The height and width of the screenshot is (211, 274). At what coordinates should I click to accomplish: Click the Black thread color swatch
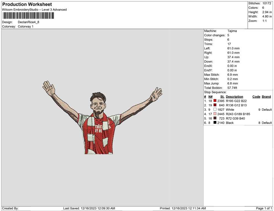point(215,123)
